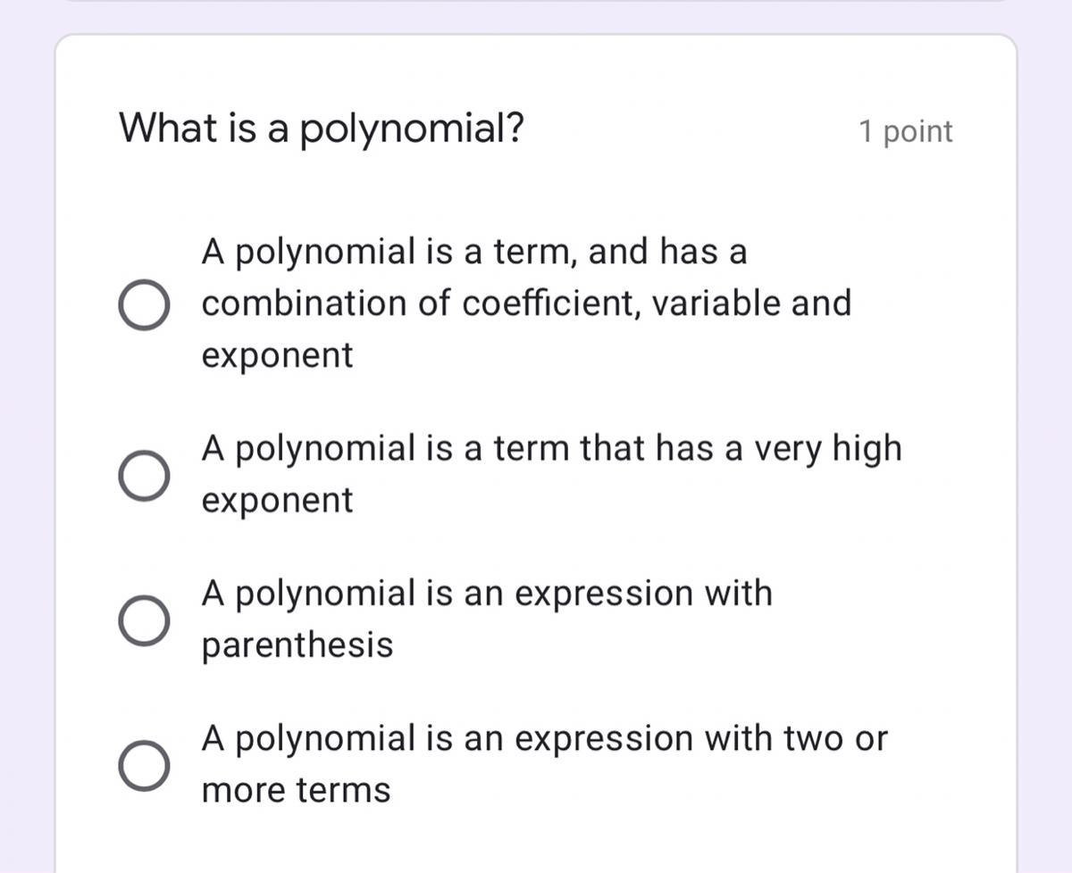Click the option text "A polynomial is an expression with"

pos(487,593)
